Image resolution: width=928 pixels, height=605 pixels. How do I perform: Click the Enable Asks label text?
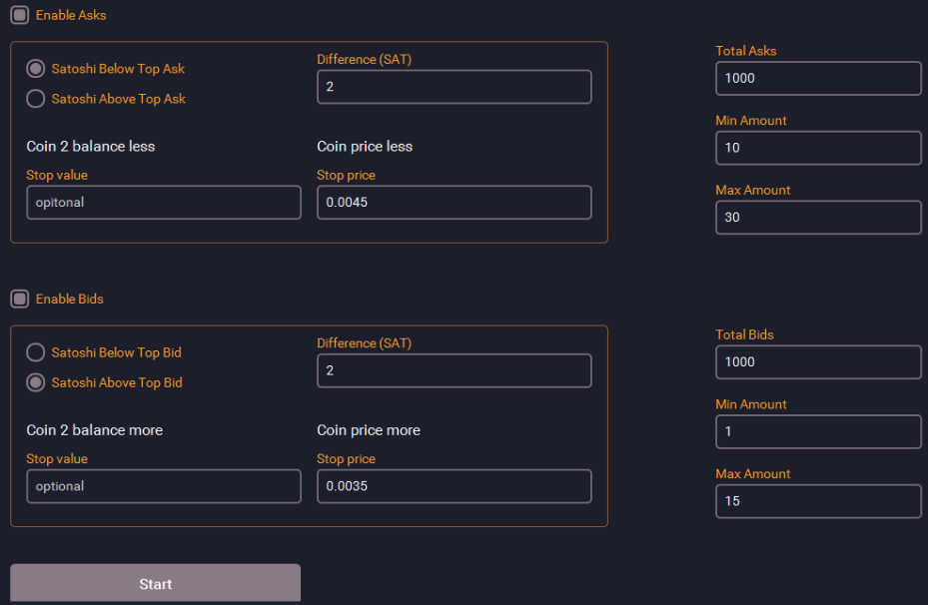(71, 15)
